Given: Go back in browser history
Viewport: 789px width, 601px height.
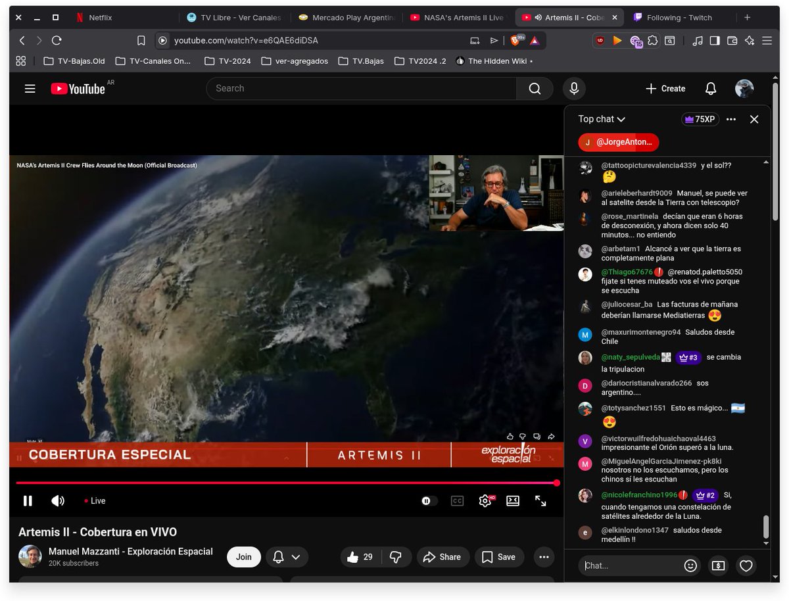Looking at the screenshot, I should point(22,41).
